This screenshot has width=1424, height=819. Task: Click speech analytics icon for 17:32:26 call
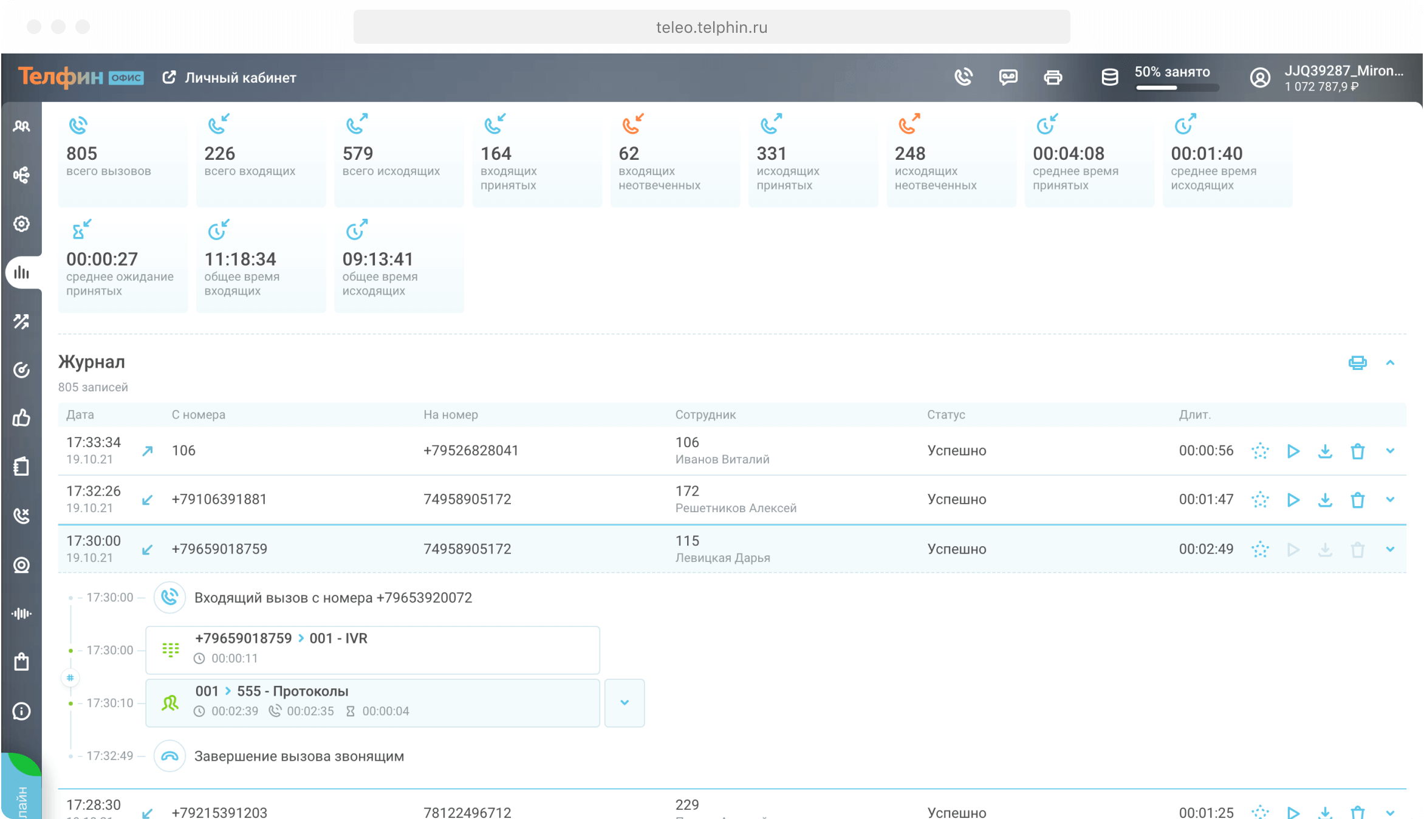[1261, 500]
